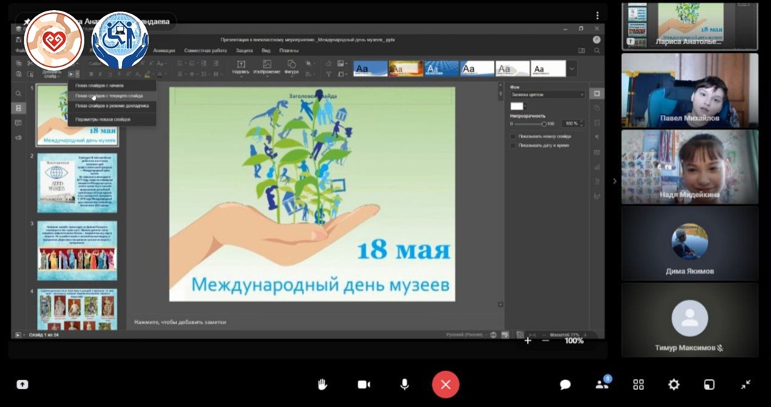Screen dimensions: 771x407
Task: Select Показ слайдов с начала
Action: 112,86
